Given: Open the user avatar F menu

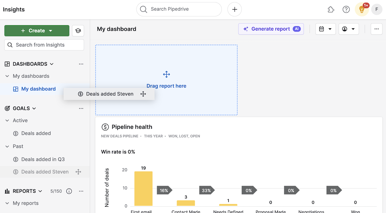Looking at the screenshot, I should point(377,9).
